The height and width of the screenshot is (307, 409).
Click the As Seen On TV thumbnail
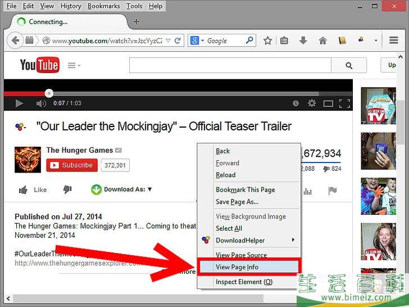(x=378, y=106)
